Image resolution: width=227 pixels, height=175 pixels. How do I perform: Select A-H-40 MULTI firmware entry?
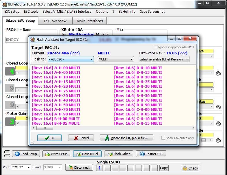click(x=56, y=100)
